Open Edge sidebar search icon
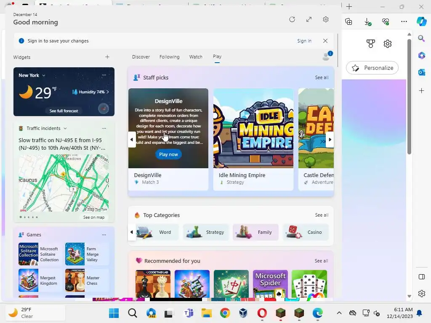The height and width of the screenshot is (323, 431). [421, 38]
